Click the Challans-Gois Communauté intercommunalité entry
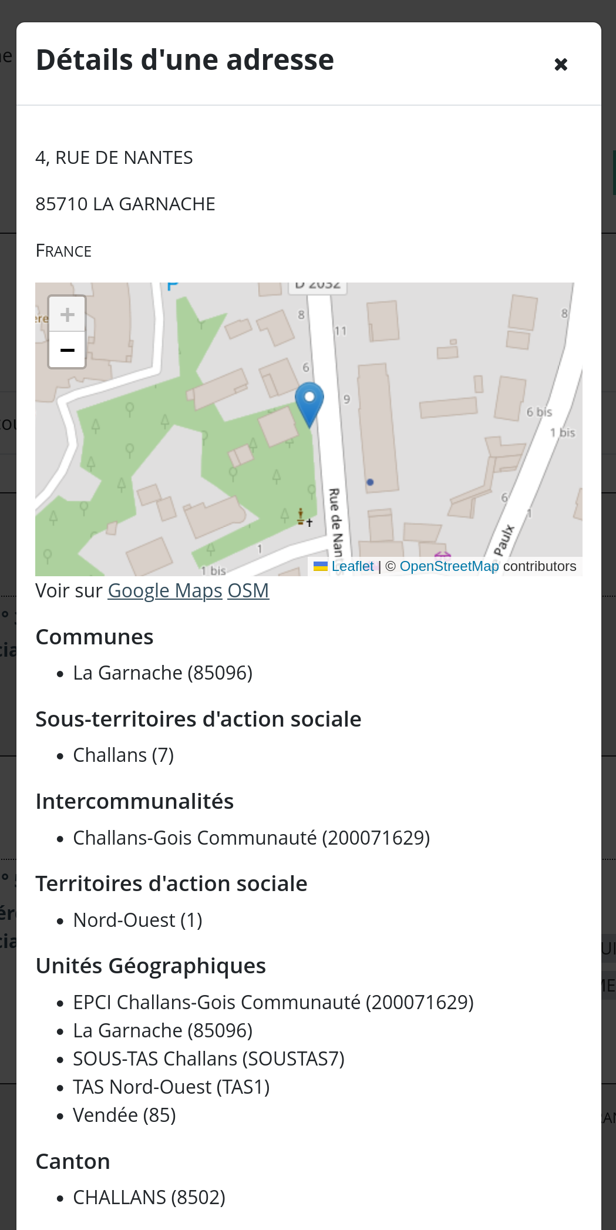 pos(251,838)
